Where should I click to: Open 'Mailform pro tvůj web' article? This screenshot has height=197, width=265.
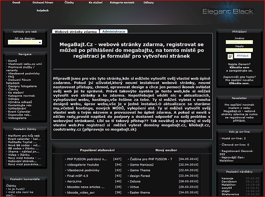pyautogui.click(x=23, y=135)
